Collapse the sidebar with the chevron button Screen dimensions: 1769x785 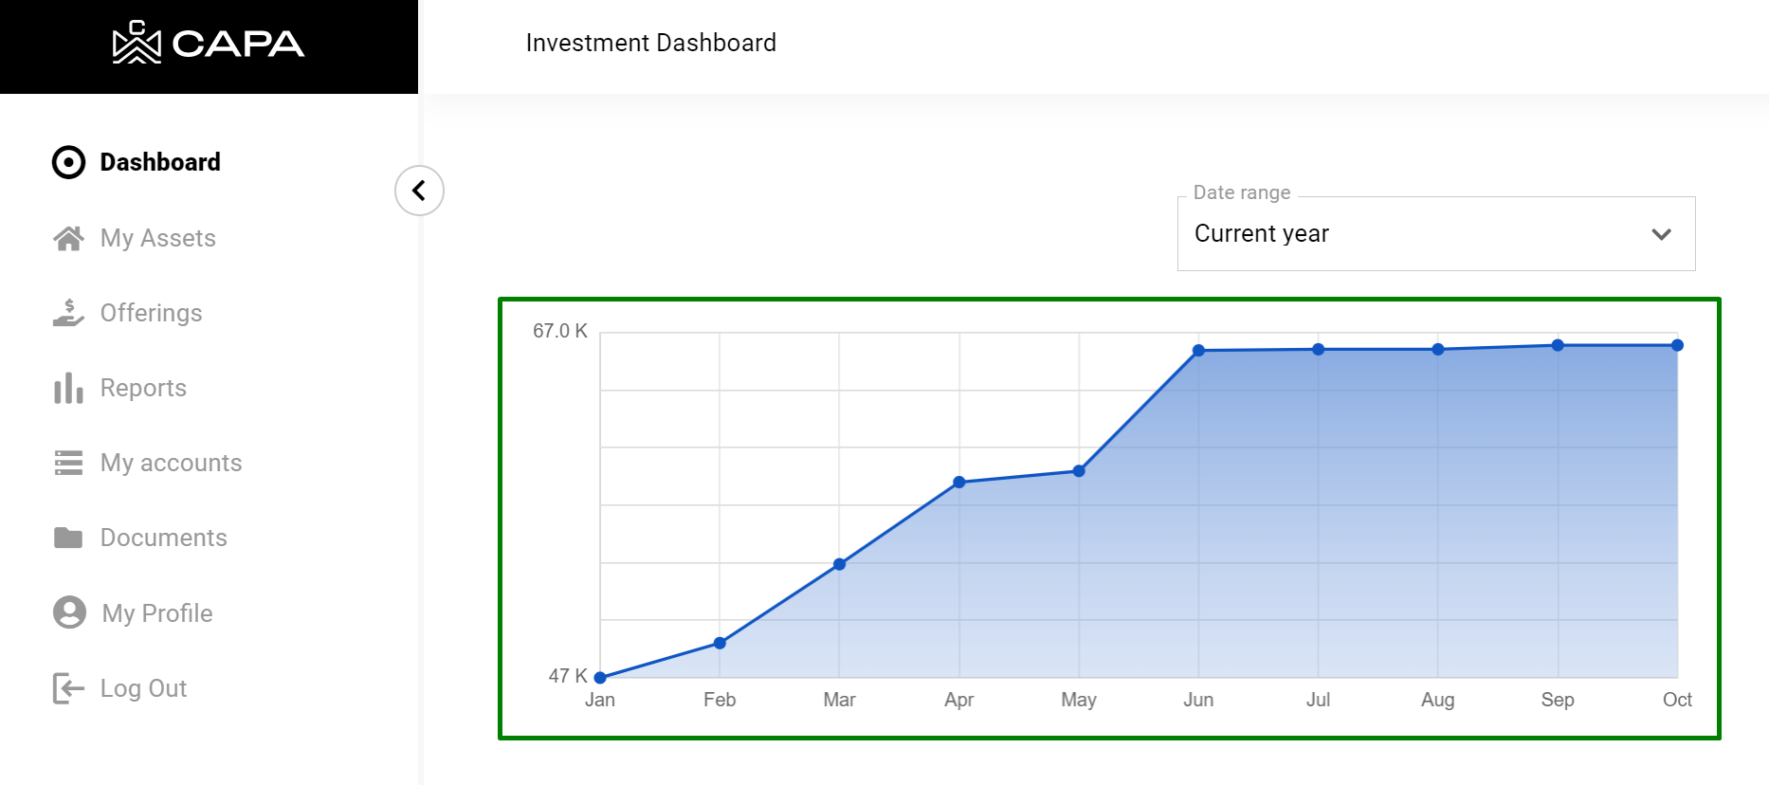[x=419, y=191]
